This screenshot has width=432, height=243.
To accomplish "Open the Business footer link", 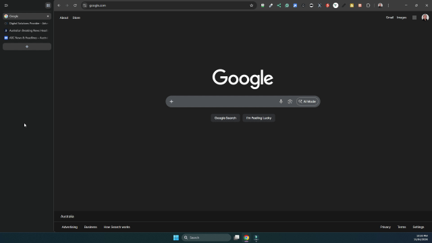I will click(90, 227).
